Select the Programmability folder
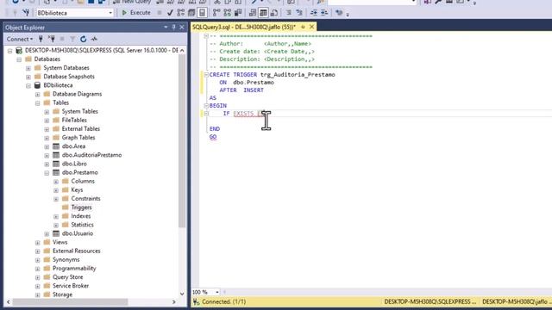This screenshot has width=552, height=310. (x=74, y=268)
